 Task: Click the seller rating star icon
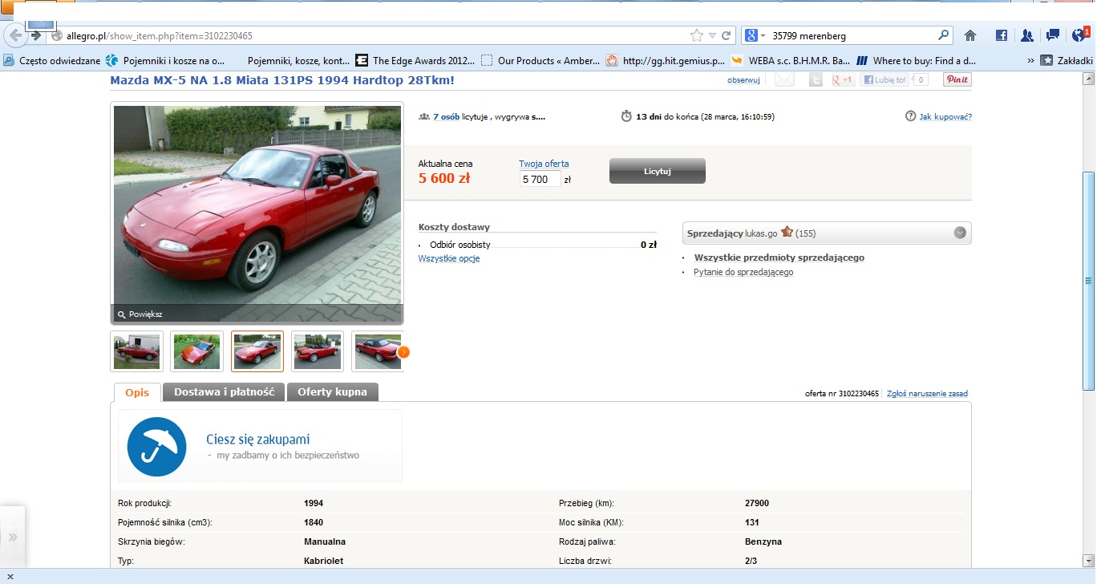[x=787, y=232]
